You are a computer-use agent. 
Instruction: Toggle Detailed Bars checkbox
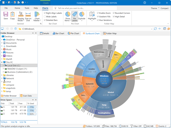coord(45,20)
